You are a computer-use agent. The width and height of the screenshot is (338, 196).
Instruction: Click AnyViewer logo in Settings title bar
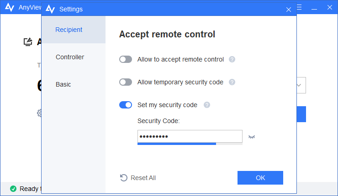click(x=51, y=9)
